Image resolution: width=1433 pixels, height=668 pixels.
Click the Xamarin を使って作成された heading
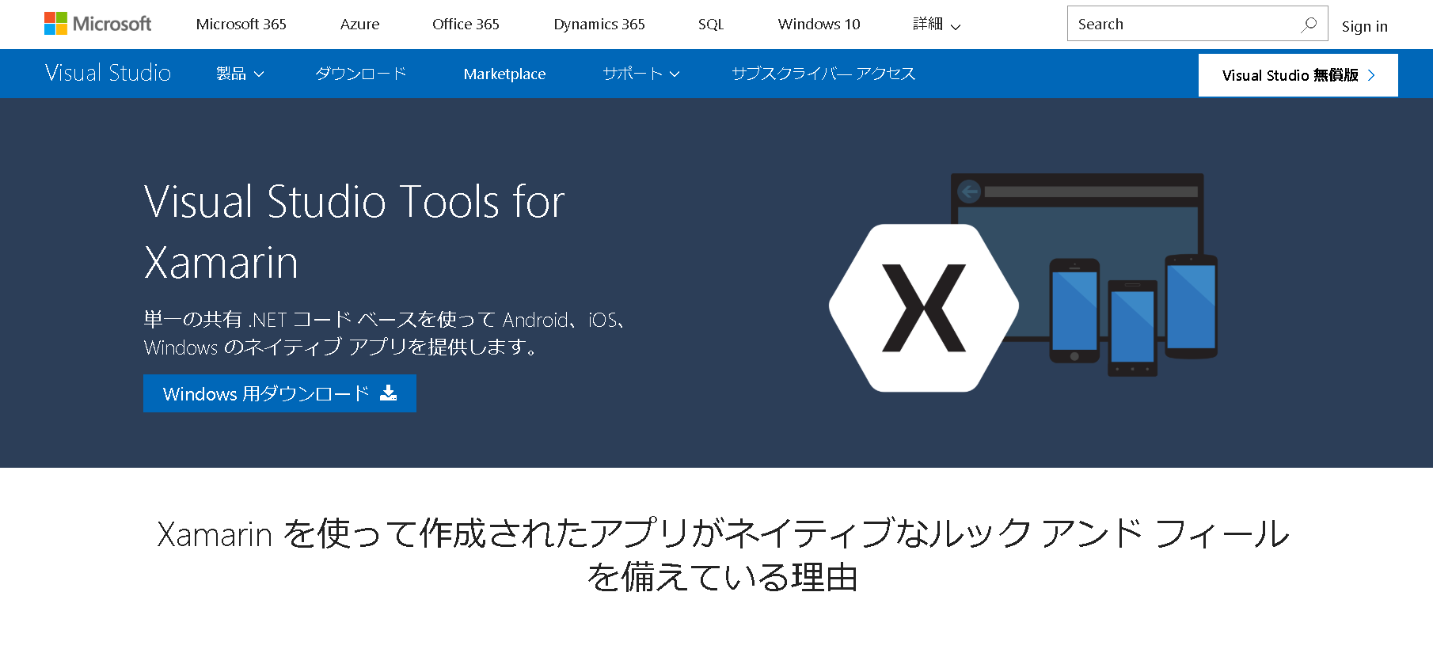(723, 555)
